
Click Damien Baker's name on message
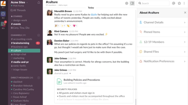(62, 41)
